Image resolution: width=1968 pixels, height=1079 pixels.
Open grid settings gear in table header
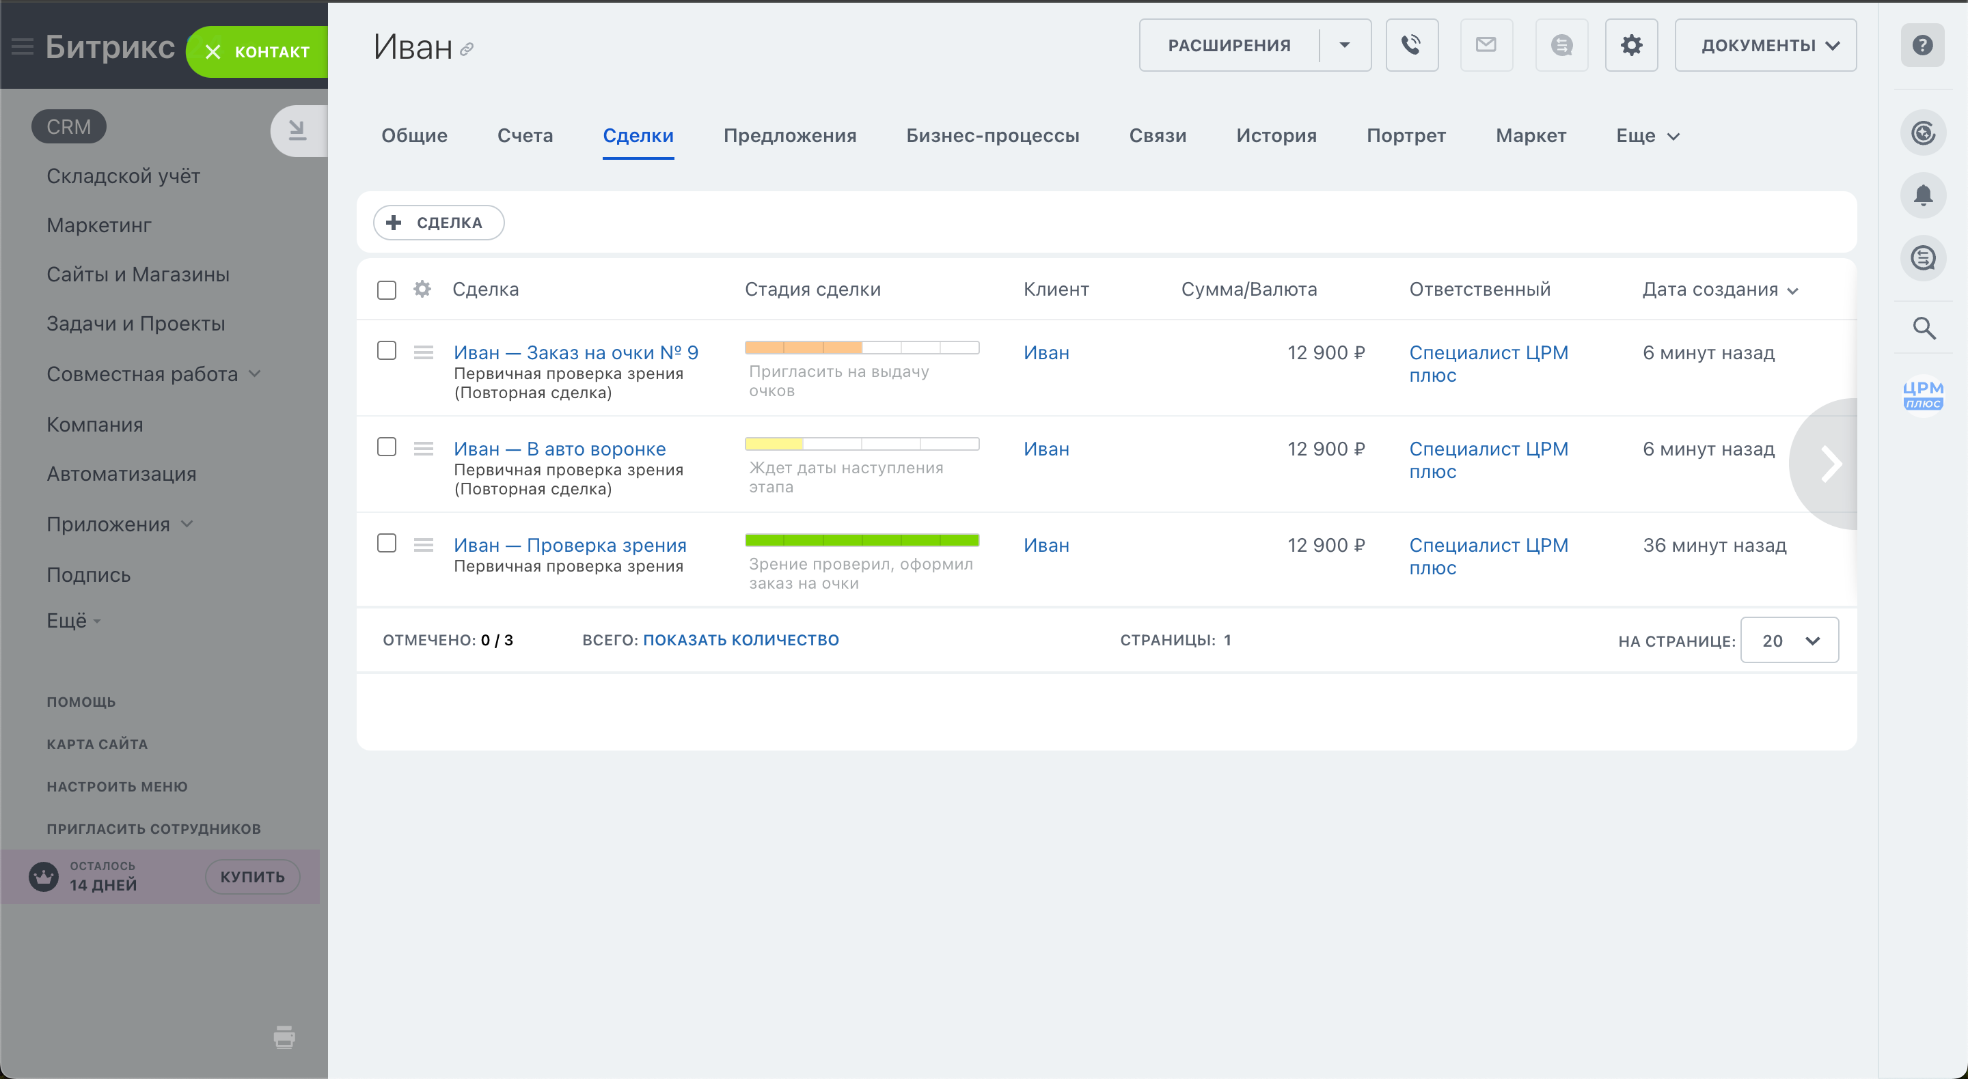422,290
